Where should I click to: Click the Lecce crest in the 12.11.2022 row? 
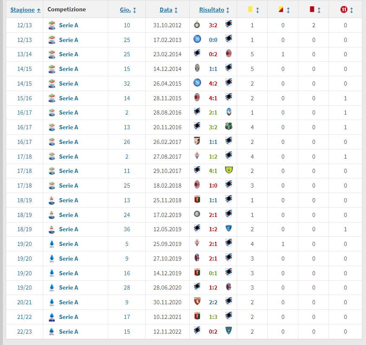tap(229, 331)
